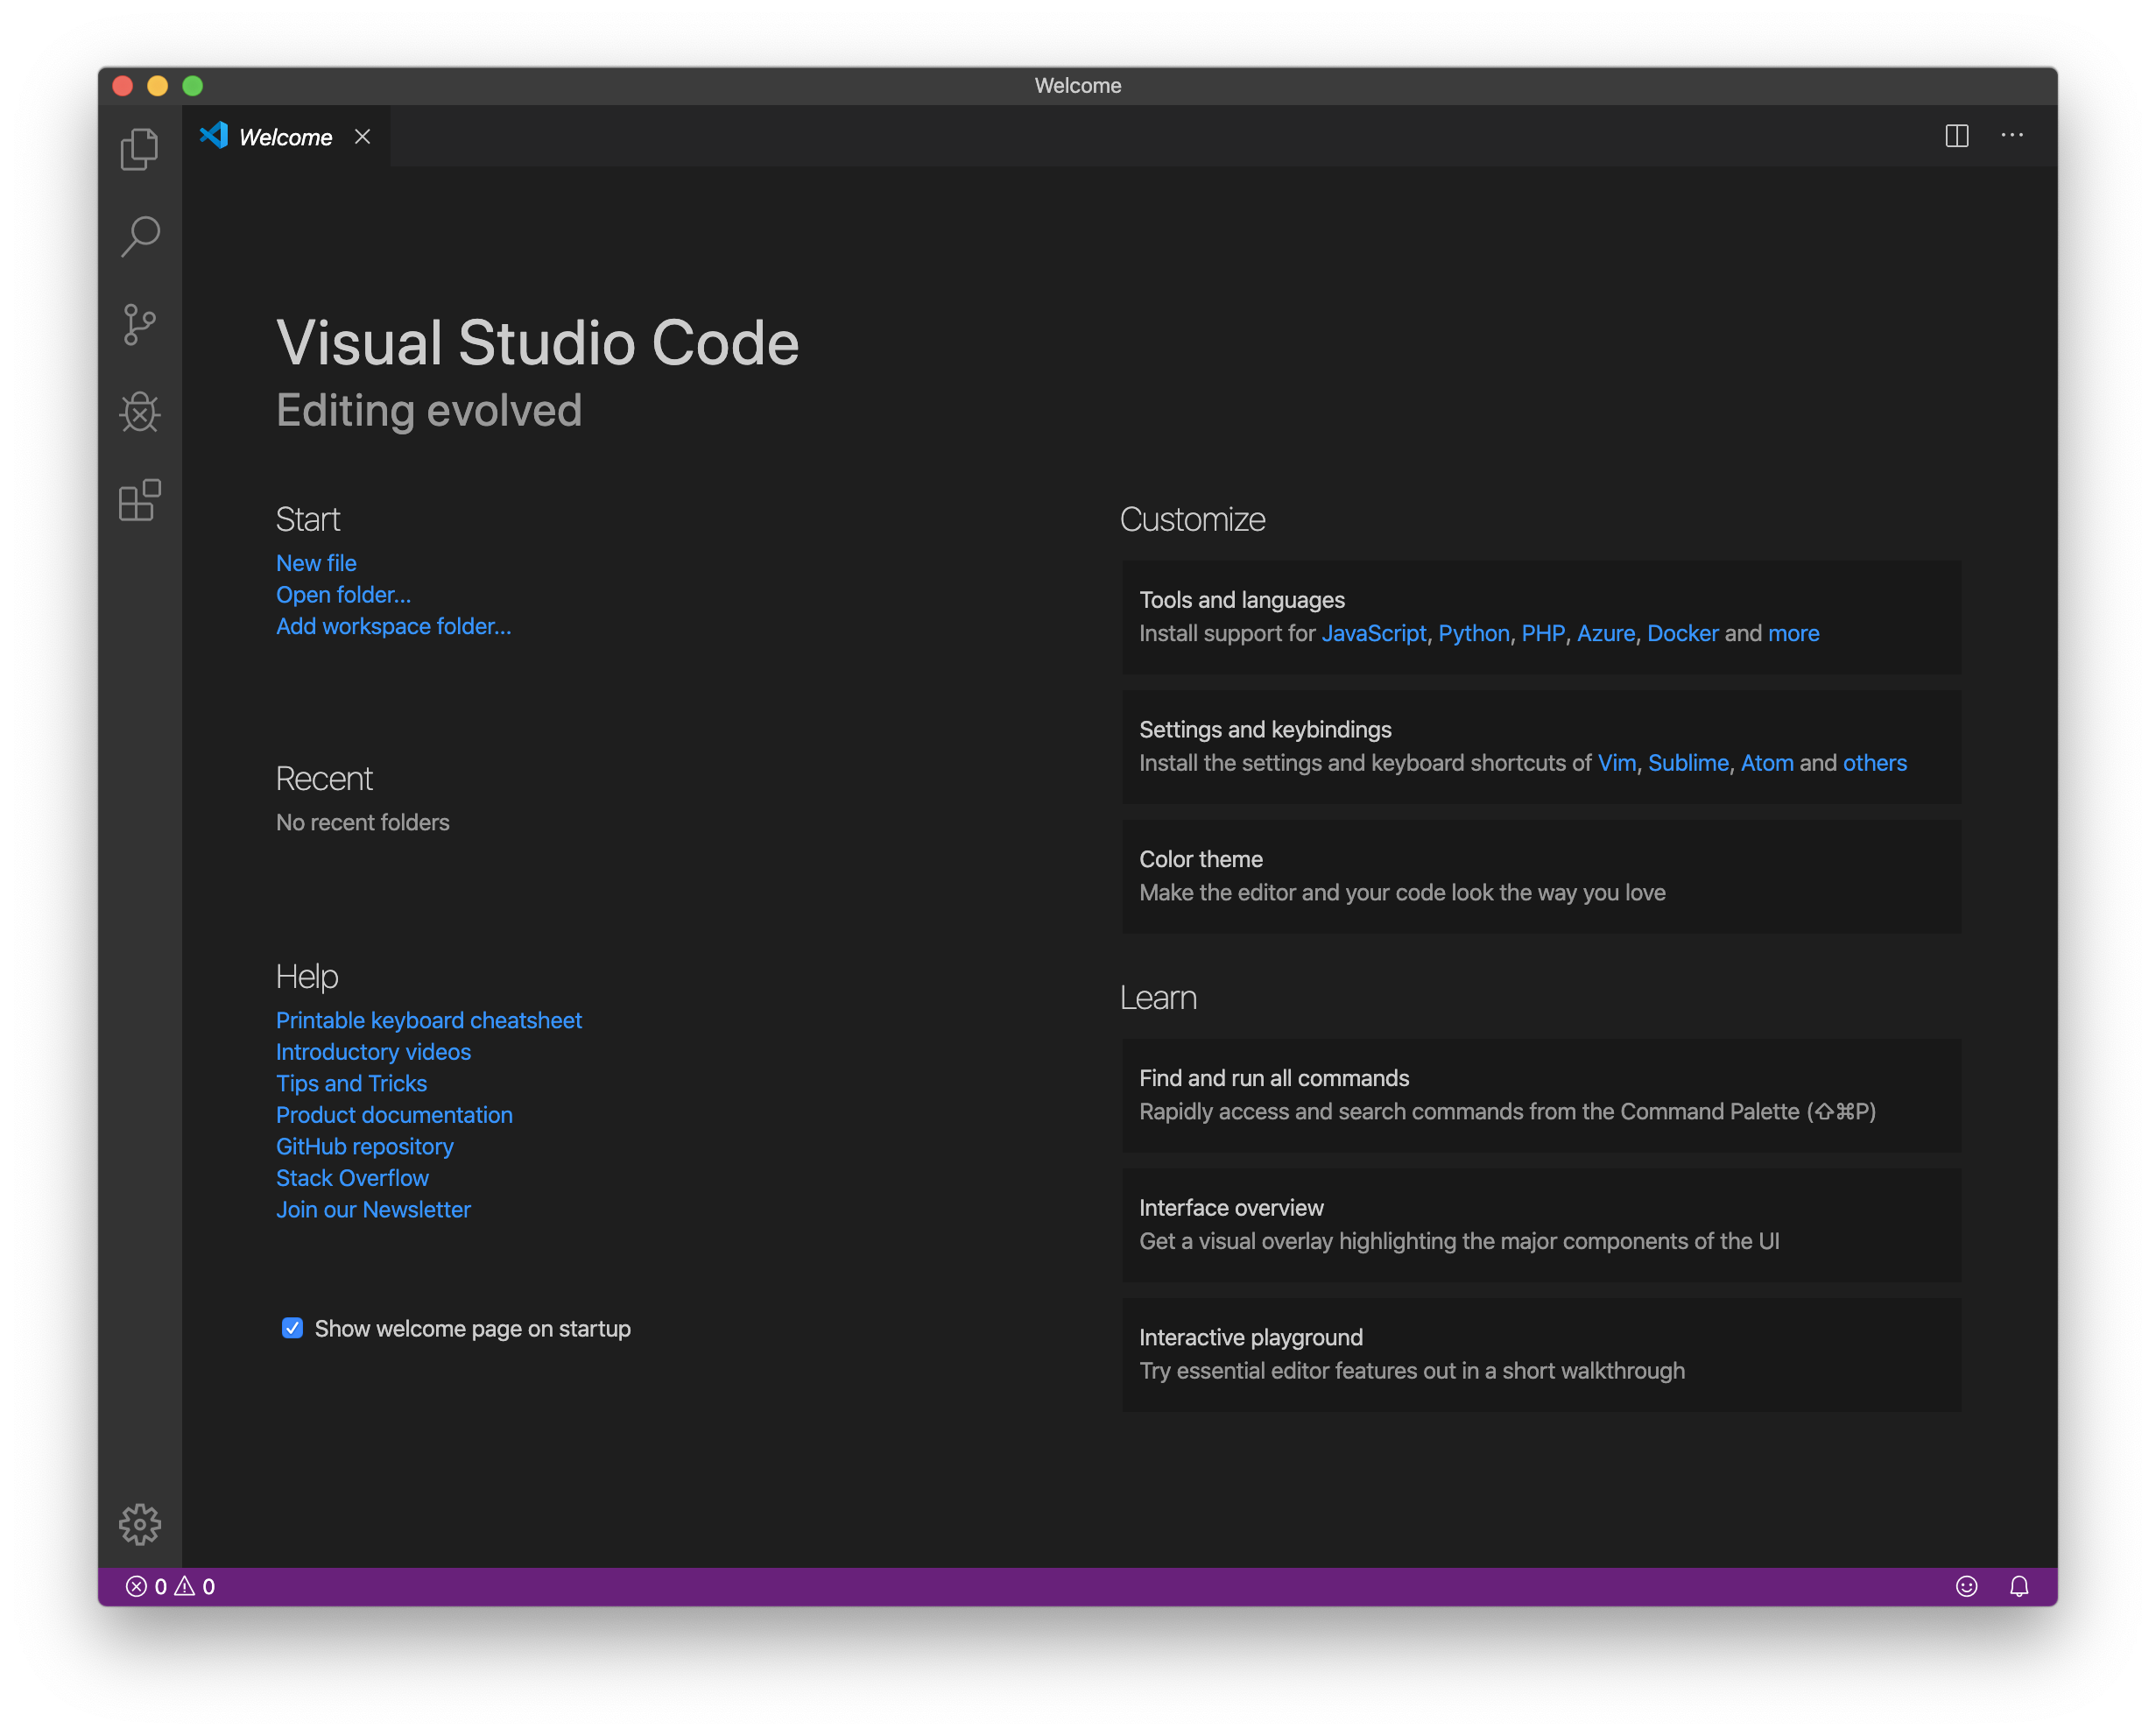Open the Extensions view in activity bar
This screenshot has height=1736, width=2156.
click(140, 500)
